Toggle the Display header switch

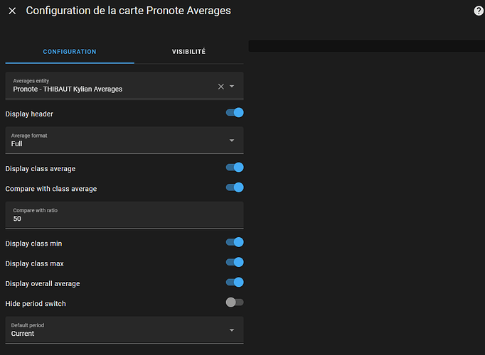235,113
